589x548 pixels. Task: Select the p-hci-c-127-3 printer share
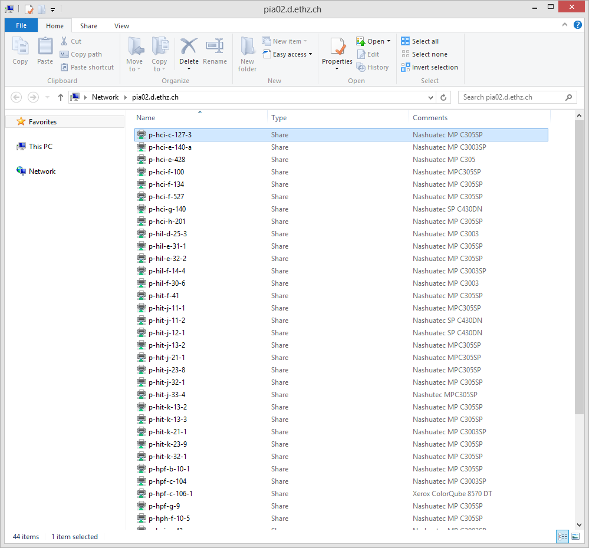341,135
